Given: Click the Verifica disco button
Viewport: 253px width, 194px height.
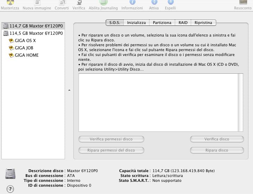Looking at the screenshot, I should pos(217,139).
